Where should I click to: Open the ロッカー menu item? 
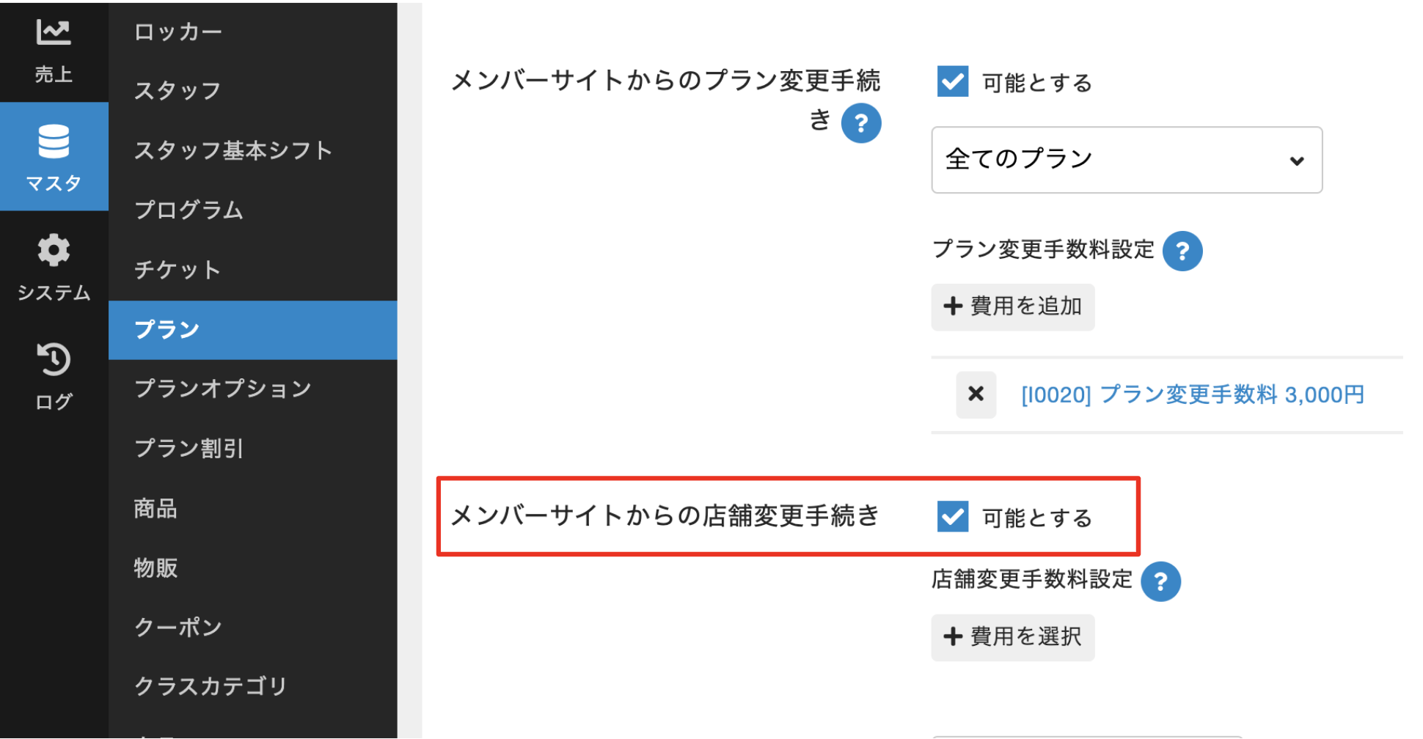click(178, 32)
